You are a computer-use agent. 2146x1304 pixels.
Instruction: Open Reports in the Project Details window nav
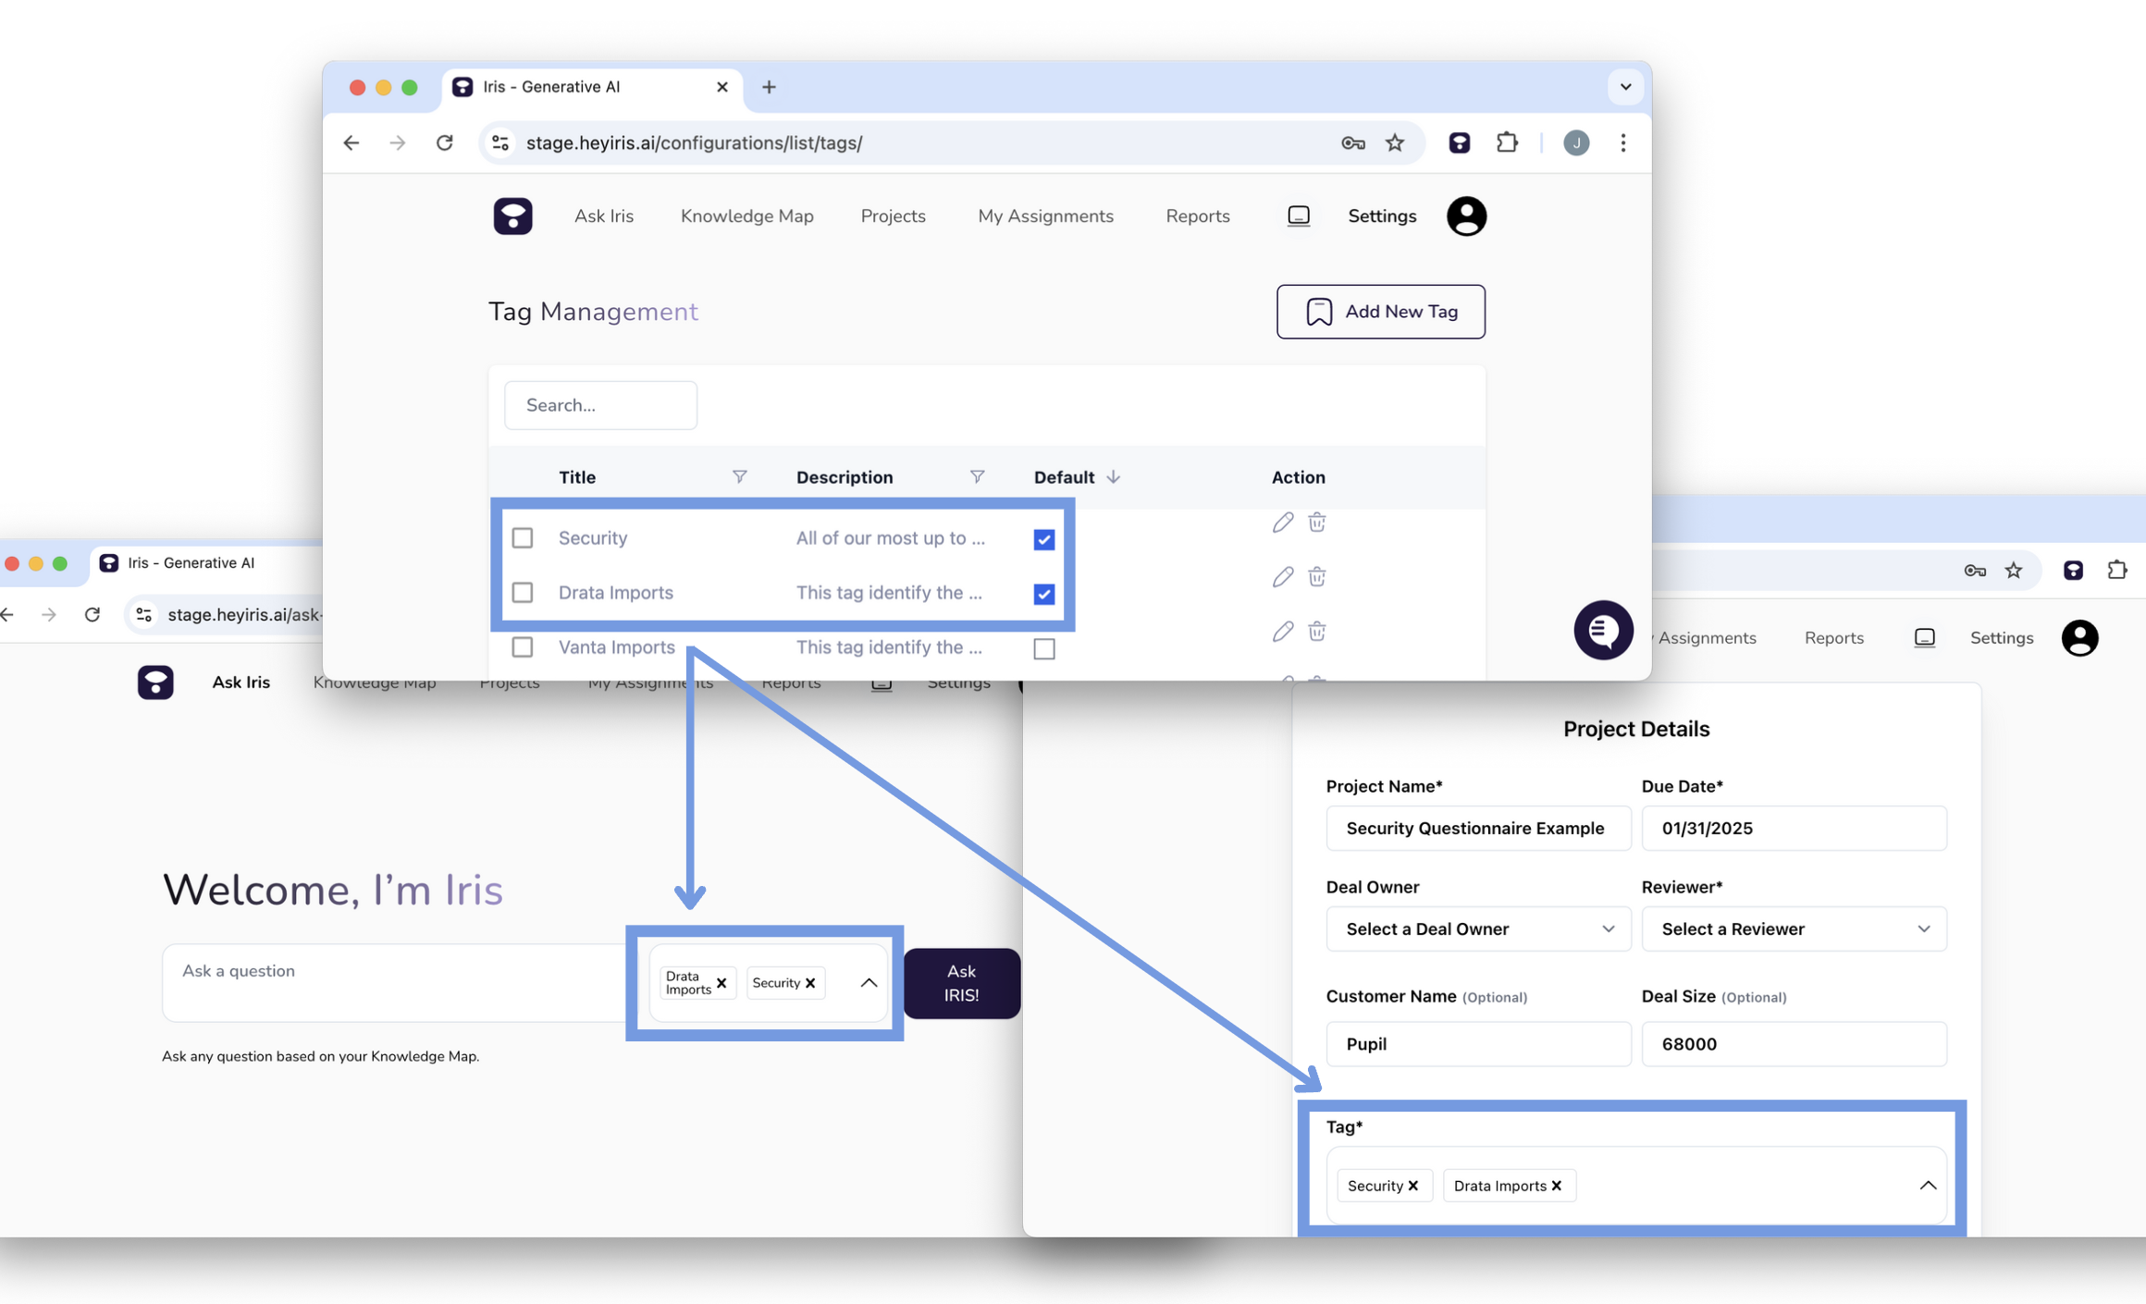click(1834, 637)
